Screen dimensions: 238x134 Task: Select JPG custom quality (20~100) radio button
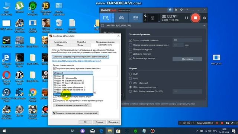[131, 92]
